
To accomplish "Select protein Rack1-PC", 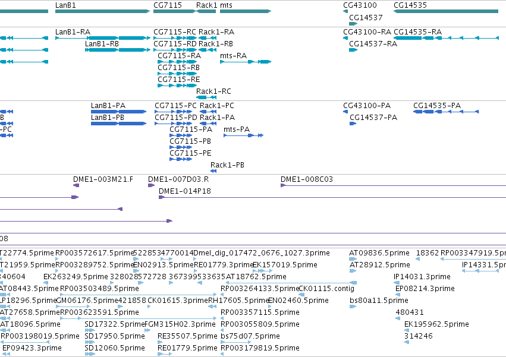I will point(208,112).
